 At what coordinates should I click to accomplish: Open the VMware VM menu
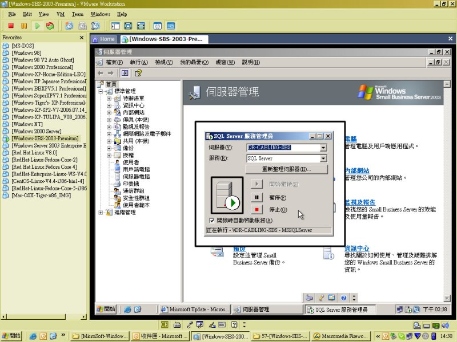pos(61,14)
